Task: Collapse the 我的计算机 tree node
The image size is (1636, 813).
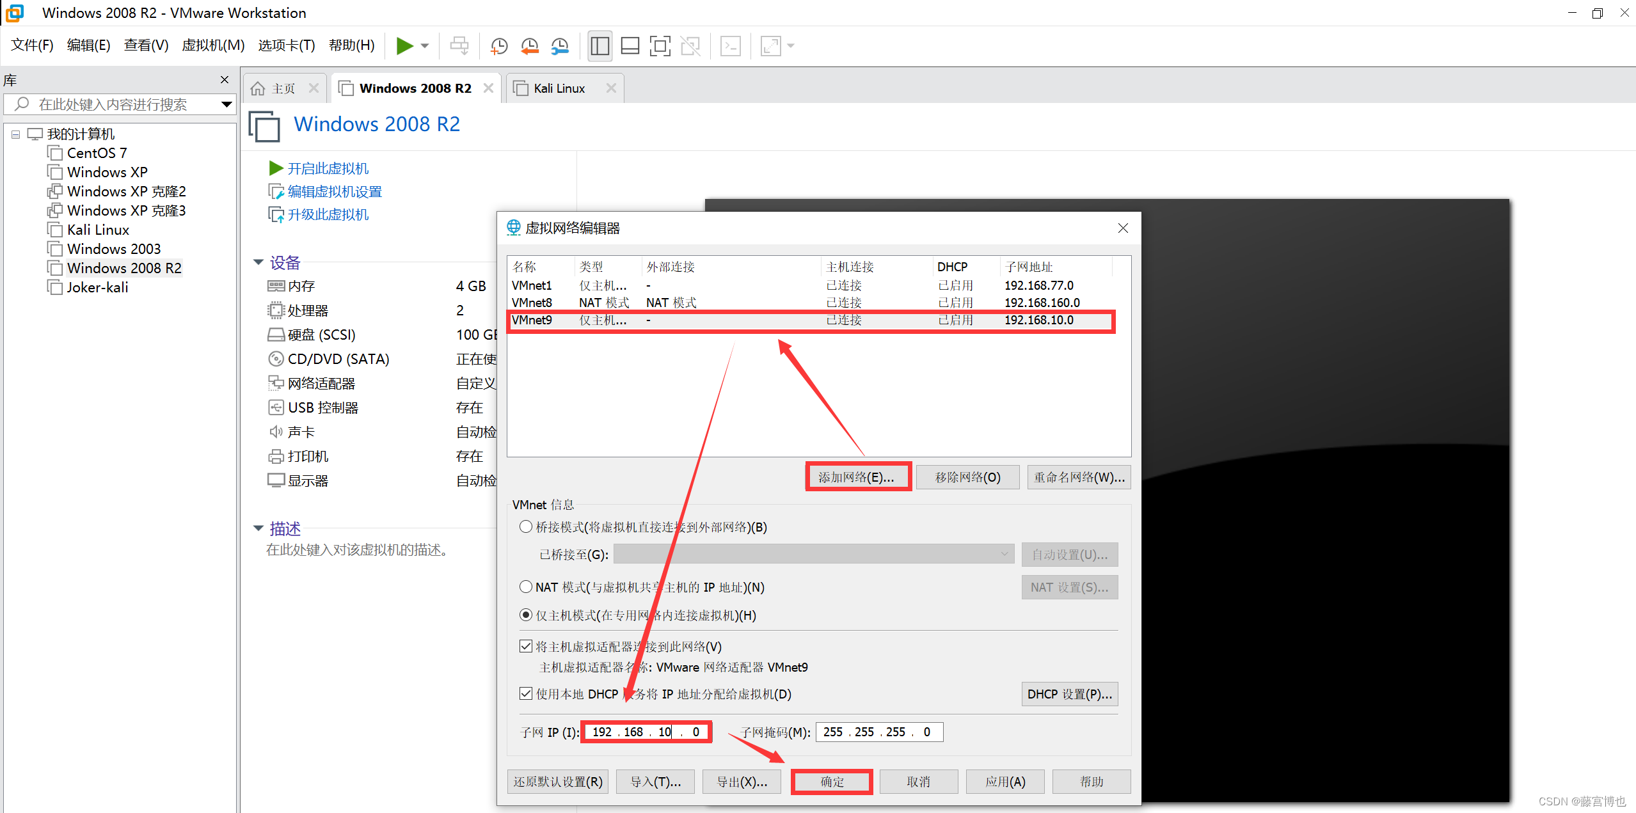Action: click(x=16, y=134)
